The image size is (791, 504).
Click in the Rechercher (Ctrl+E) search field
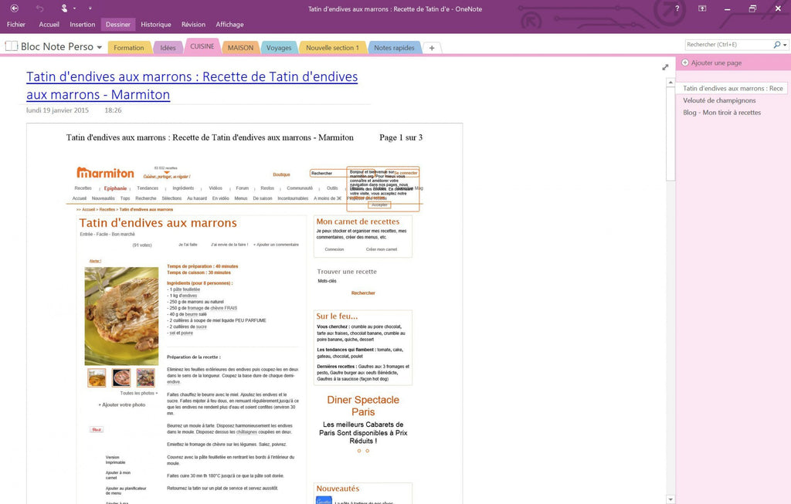(x=728, y=44)
